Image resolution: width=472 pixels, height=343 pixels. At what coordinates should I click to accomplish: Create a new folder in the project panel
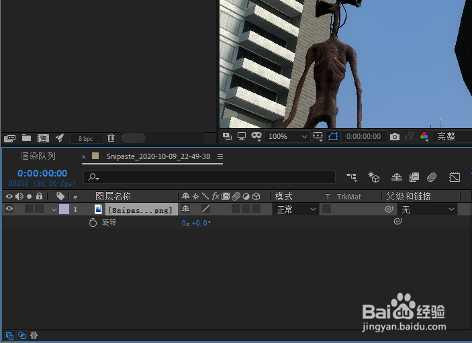pyautogui.click(x=26, y=138)
